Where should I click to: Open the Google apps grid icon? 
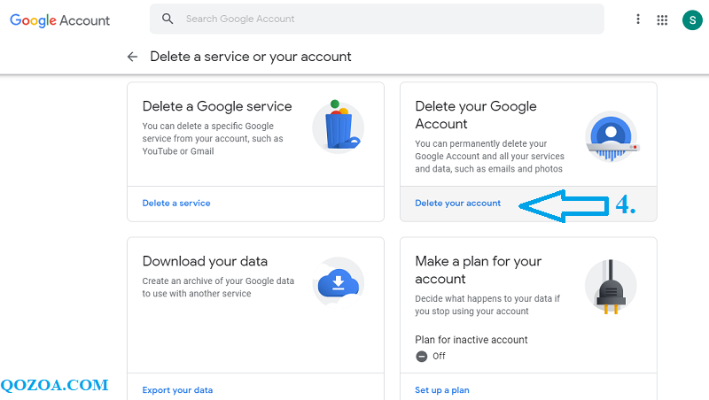(662, 19)
